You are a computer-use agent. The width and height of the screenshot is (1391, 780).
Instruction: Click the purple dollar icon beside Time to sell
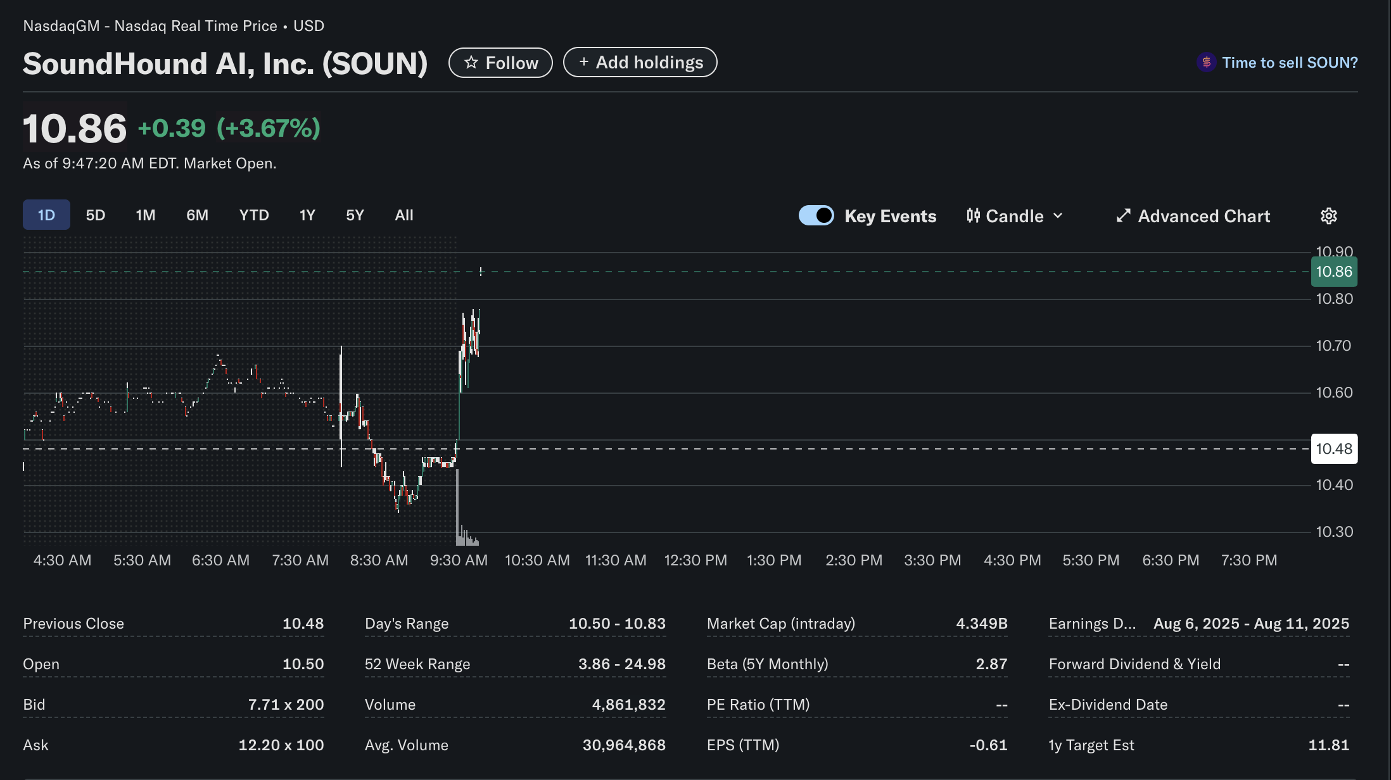(1206, 62)
